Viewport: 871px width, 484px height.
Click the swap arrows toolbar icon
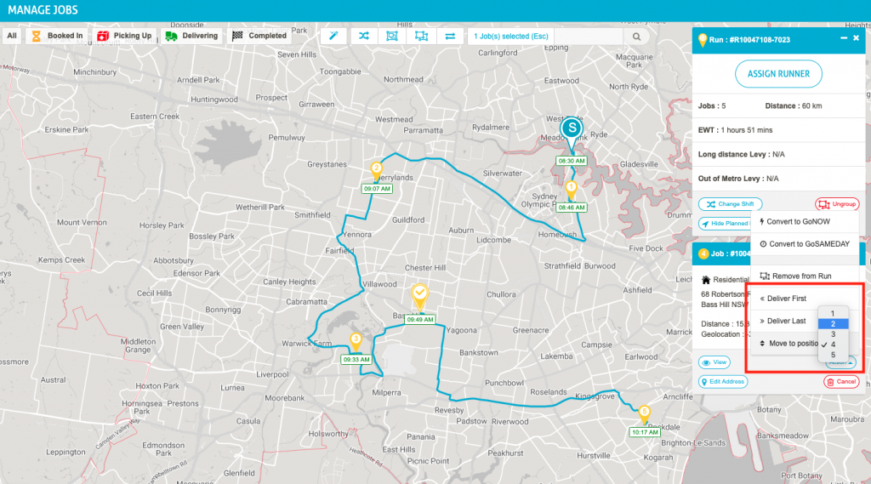click(450, 36)
